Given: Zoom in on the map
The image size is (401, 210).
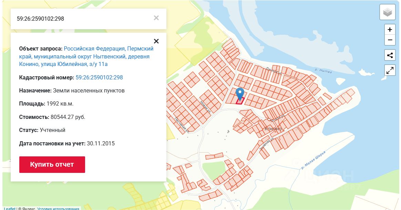Looking at the screenshot, I should (x=390, y=30).
